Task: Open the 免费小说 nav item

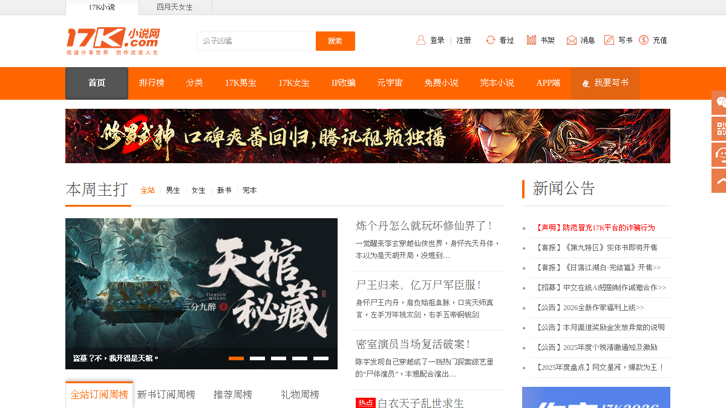Action: point(441,83)
